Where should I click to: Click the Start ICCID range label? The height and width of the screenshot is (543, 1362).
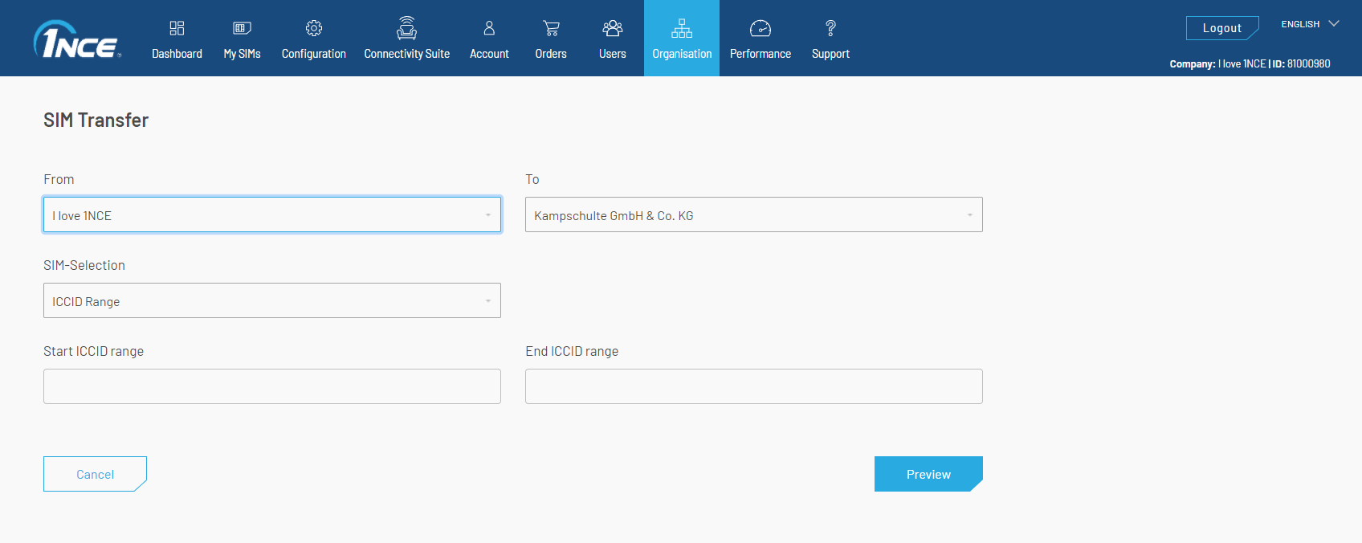click(x=94, y=351)
